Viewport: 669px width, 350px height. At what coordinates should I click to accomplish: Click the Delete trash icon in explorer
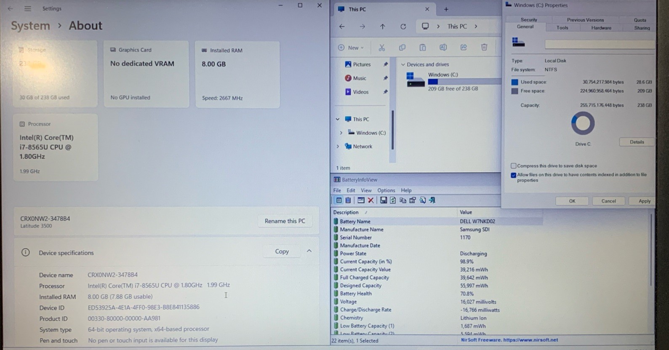pyautogui.click(x=484, y=48)
